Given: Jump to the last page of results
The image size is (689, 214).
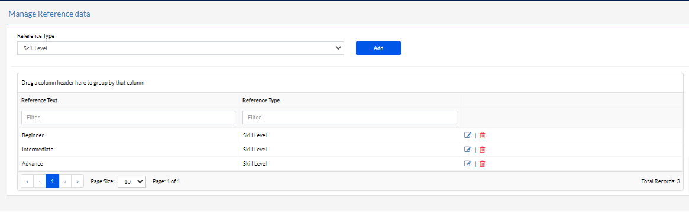Looking at the screenshot, I should (77, 181).
